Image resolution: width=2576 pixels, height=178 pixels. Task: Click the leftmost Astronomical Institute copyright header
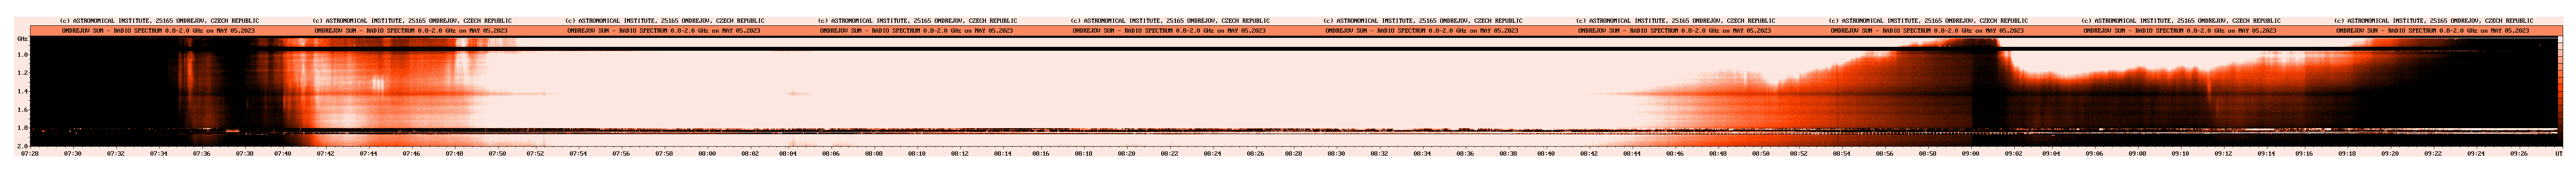[159, 20]
